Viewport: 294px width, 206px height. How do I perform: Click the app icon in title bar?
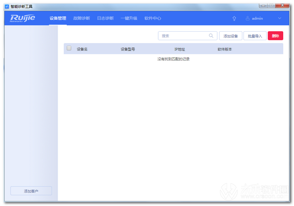(7, 6)
